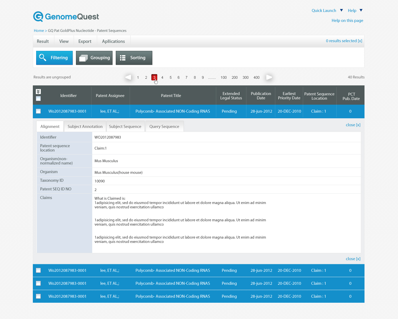Click the Identifier column header
Viewport: 398px width, 319px height.
coord(68,96)
